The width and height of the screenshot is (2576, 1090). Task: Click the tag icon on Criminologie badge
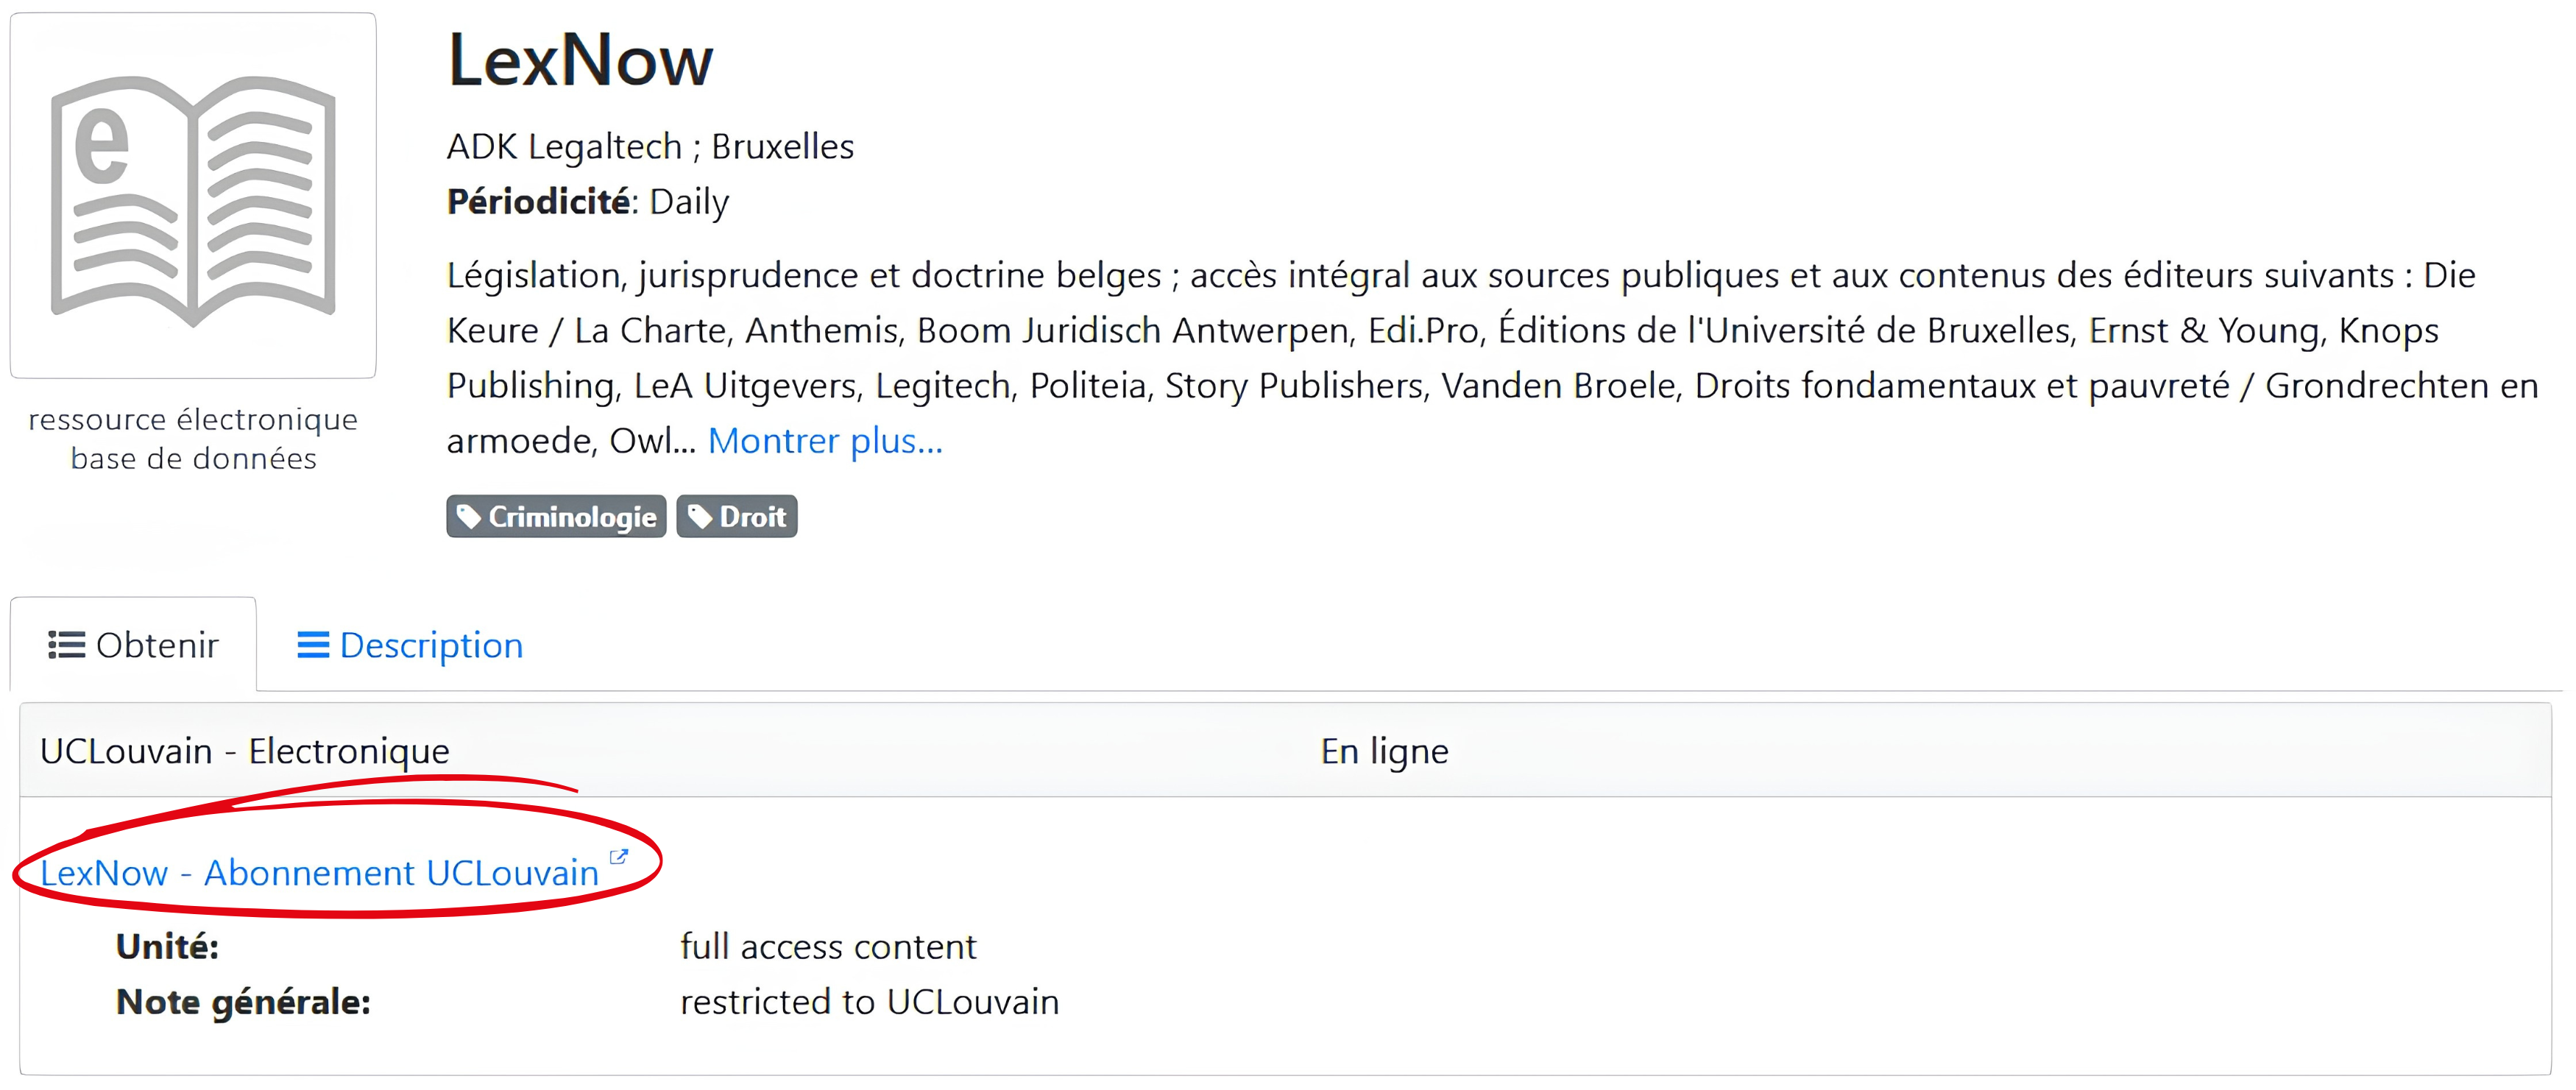(x=469, y=517)
